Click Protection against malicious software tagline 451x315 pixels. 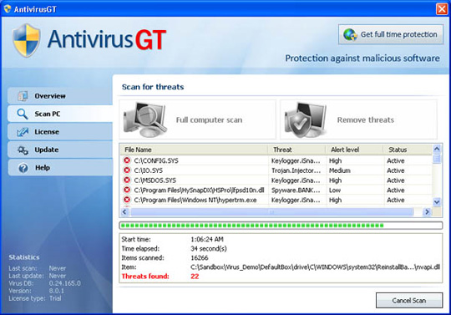coord(362,58)
